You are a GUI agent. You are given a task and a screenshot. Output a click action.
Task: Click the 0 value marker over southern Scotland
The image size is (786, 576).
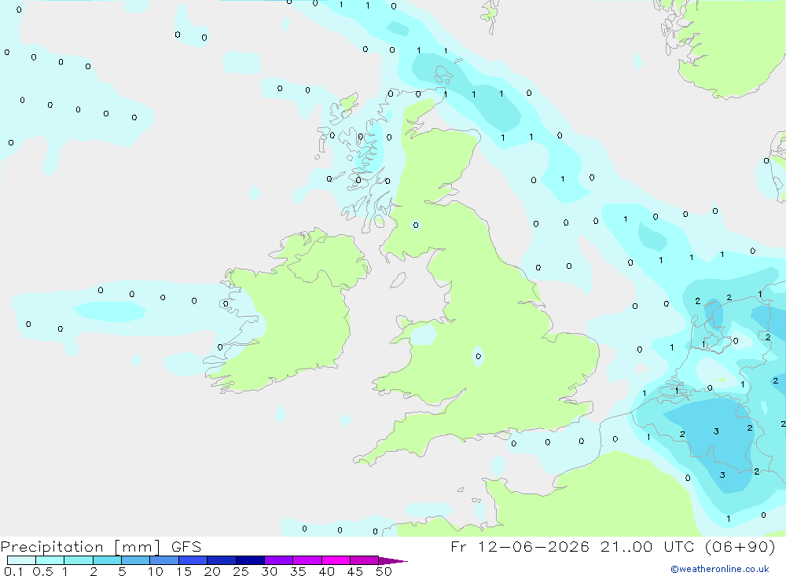(416, 225)
